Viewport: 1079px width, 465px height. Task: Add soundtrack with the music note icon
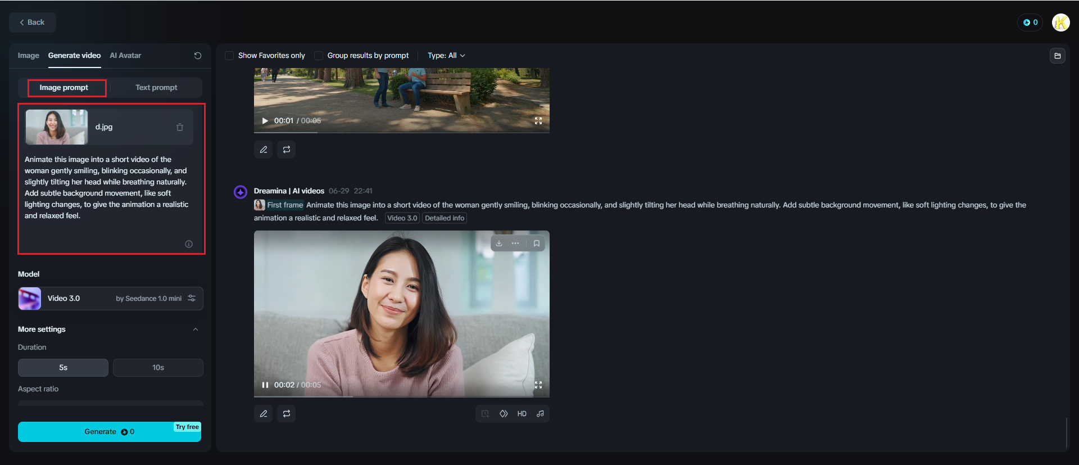[x=540, y=414]
